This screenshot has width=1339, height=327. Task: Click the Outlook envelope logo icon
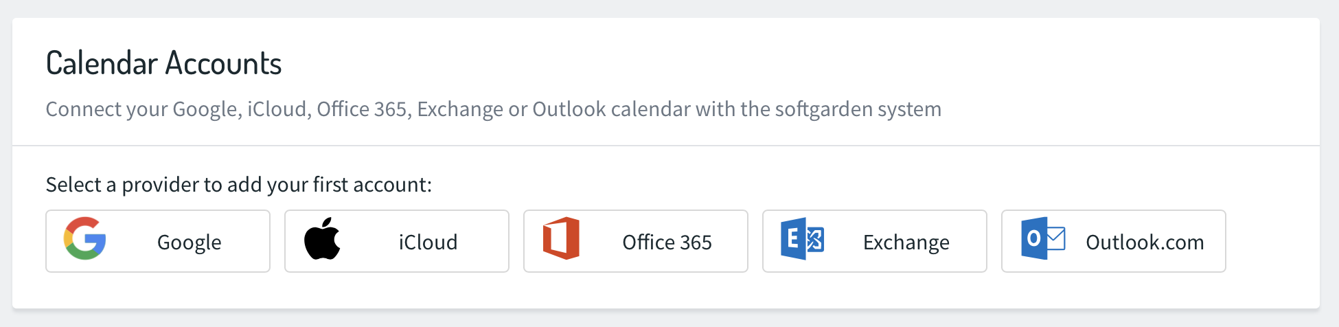pos(1043,238)
